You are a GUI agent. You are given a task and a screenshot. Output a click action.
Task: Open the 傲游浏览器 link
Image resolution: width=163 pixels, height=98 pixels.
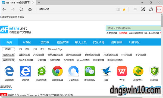(98, 60)
